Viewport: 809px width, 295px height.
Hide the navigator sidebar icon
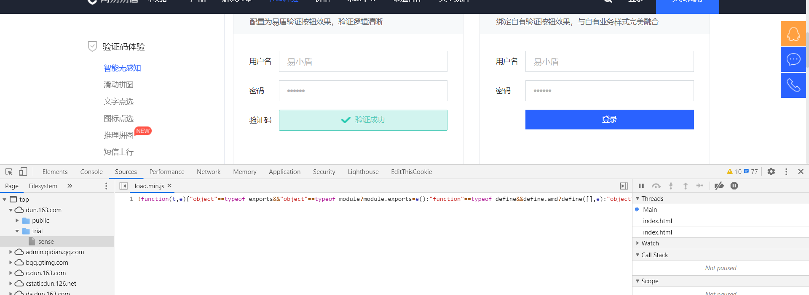[123, 186]
